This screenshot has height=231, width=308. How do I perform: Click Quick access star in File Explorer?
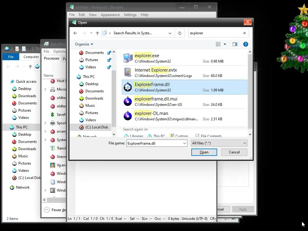[x=12, y=81]
